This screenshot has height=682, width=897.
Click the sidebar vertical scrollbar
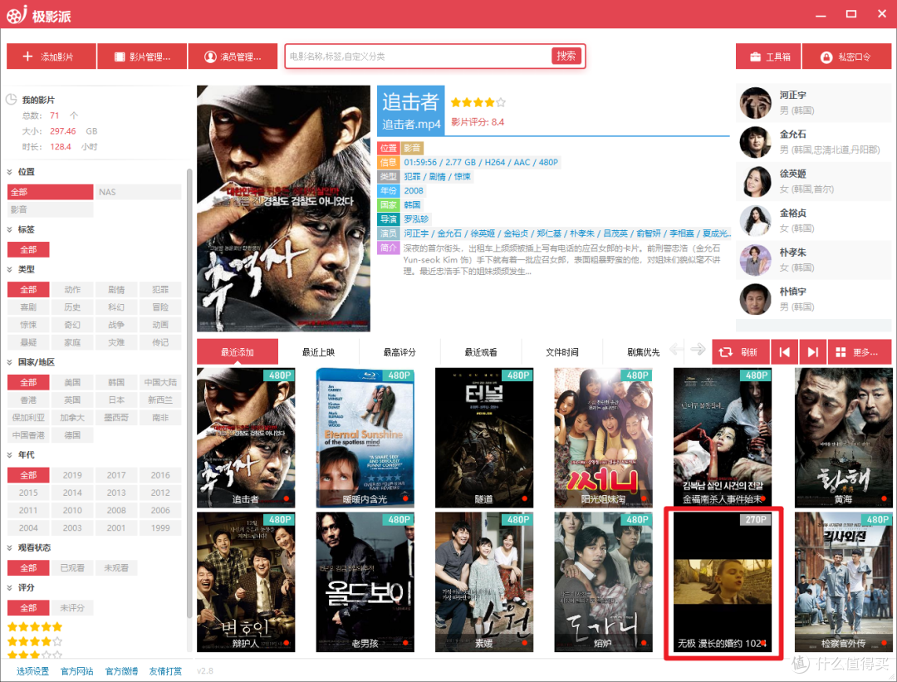189,395
